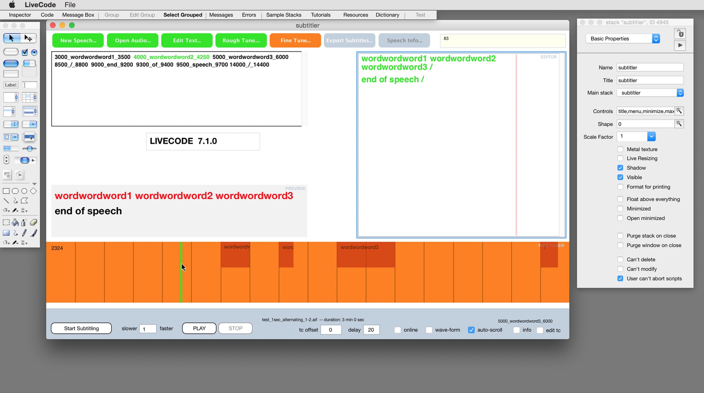This screenshot has width=704, height=393.
Task: Expand the Scale Factor dropdown
Action: 636,136
